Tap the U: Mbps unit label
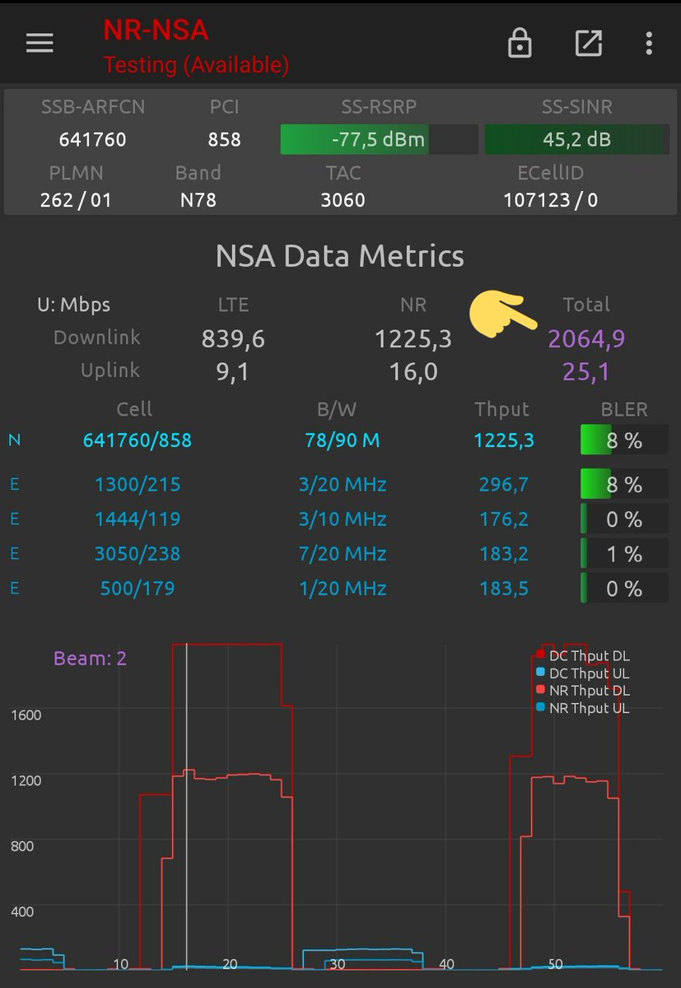681x988 pixels. tap(73, 305)
